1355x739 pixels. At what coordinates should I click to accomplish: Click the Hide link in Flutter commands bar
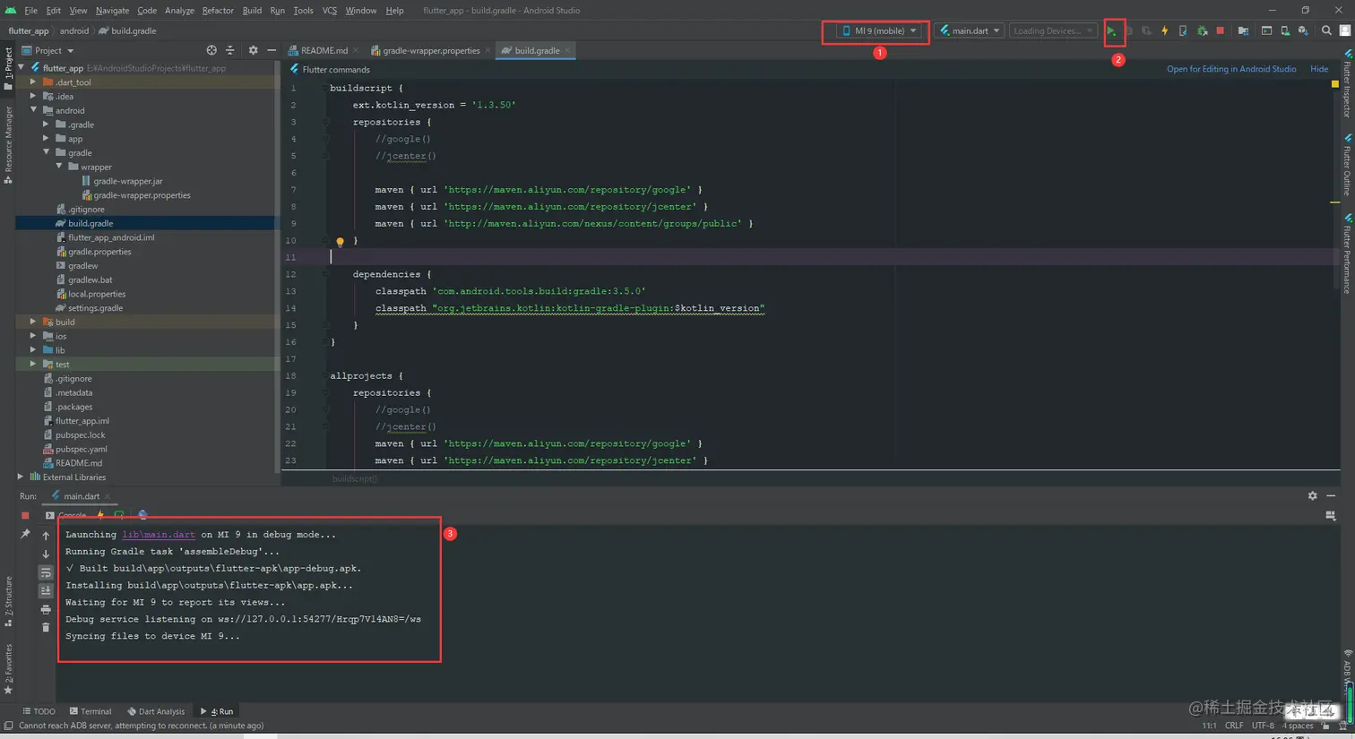point(1319,70)
